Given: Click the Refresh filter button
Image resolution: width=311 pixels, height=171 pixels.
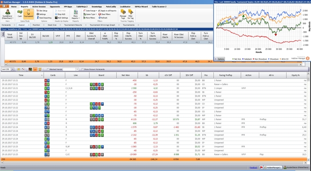Looking at the screenshot, I should (x=103, y=18).
